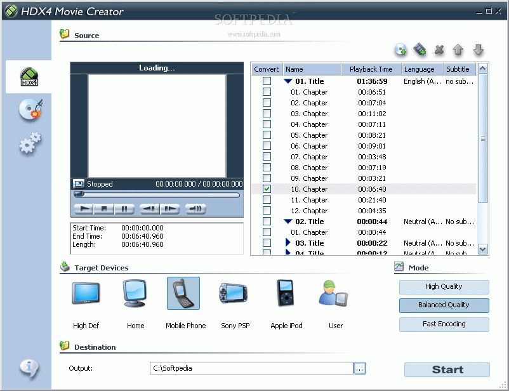Image resolution: width=509 pixels, height=391 pixels.
Task: Expand the 03. Title tree node
Action: point(288,242)
